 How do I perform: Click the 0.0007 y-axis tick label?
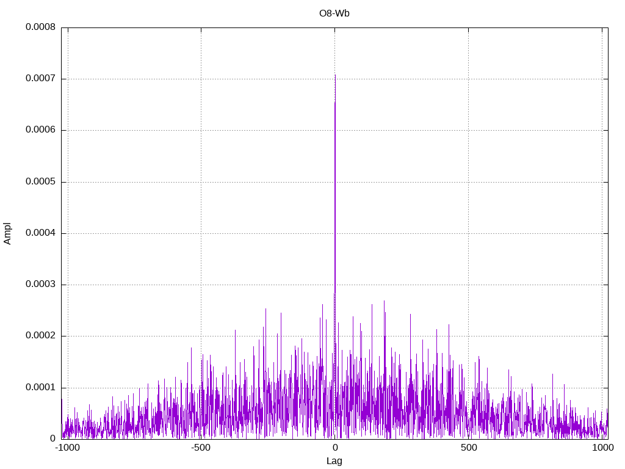point(40,79)
